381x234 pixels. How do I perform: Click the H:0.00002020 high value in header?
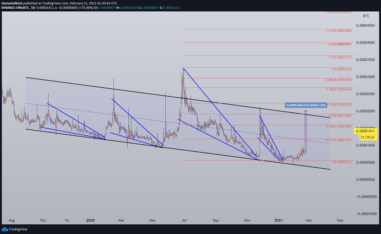pyautogui.click(x=127, y=8)
